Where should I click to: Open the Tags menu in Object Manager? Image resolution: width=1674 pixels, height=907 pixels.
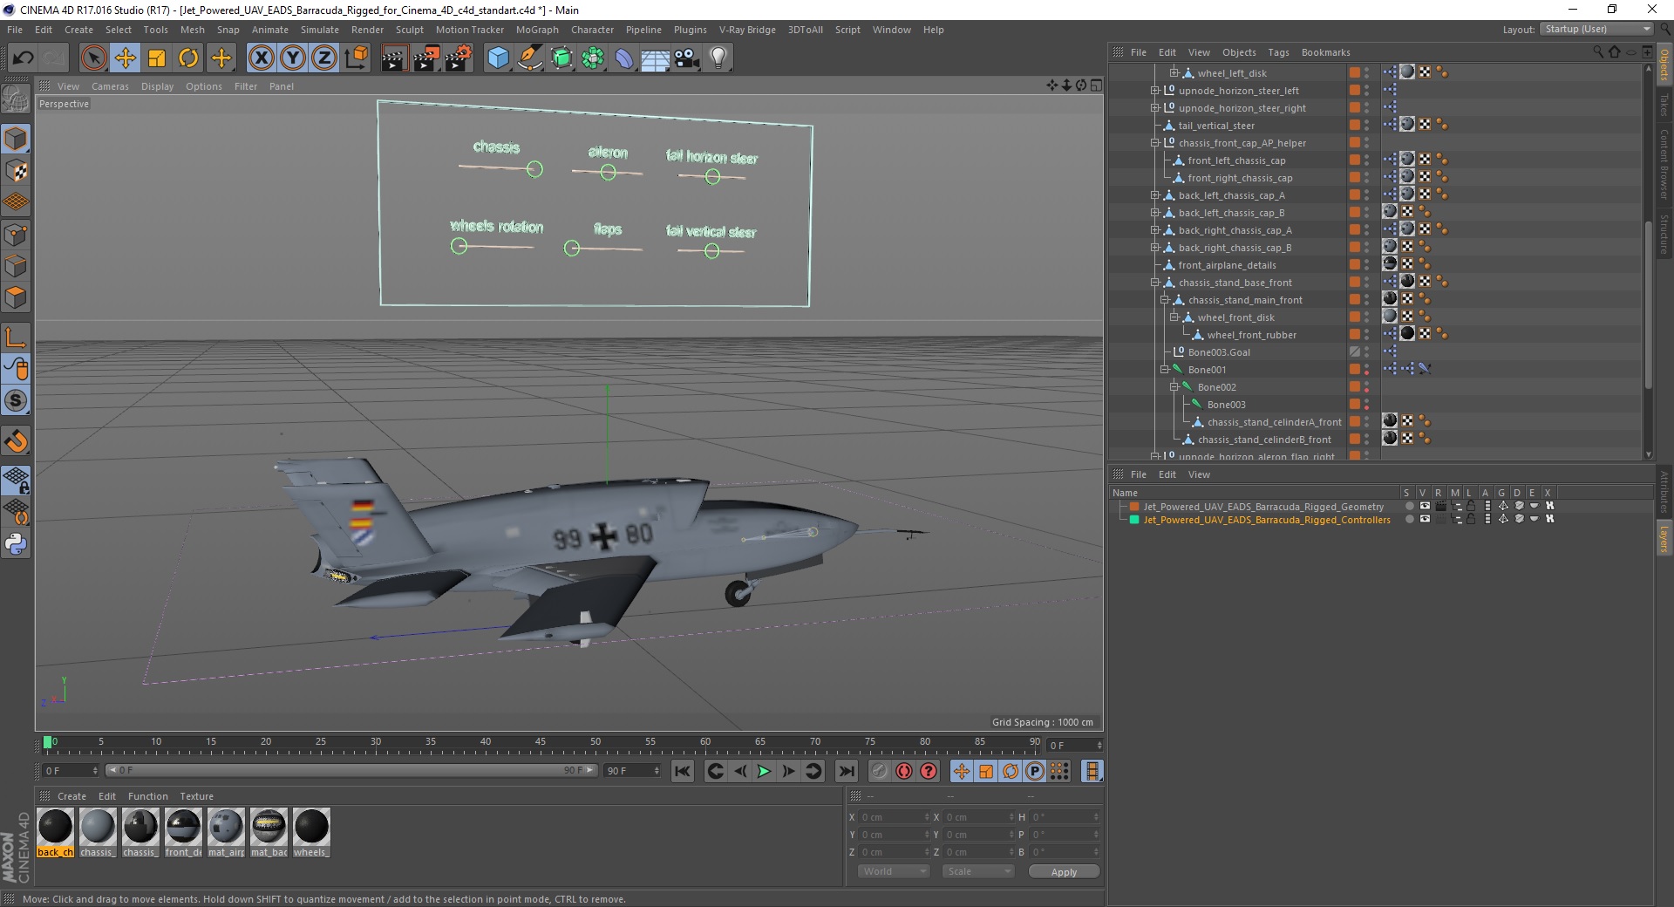click(1278, 52)
